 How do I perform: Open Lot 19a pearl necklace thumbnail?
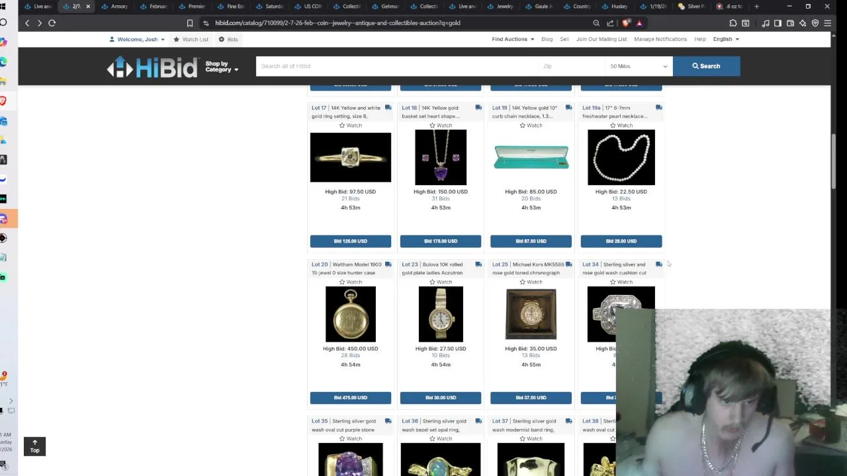click(x=621, y=157)
